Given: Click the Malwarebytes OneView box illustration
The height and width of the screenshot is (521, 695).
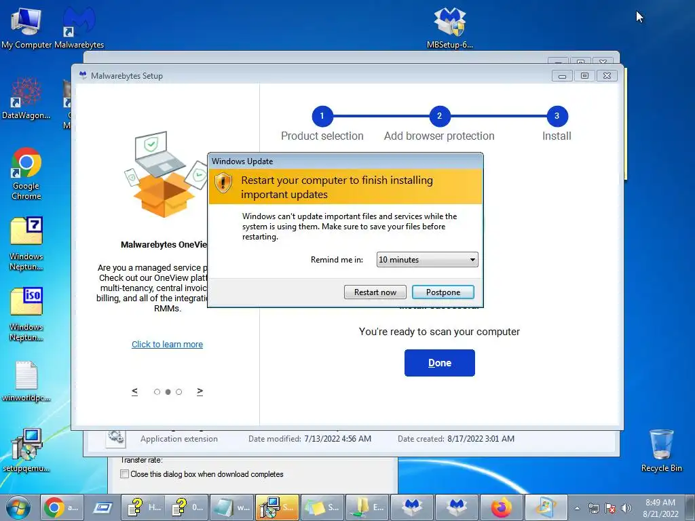Looking at the screenshot, I should point(166,174).
